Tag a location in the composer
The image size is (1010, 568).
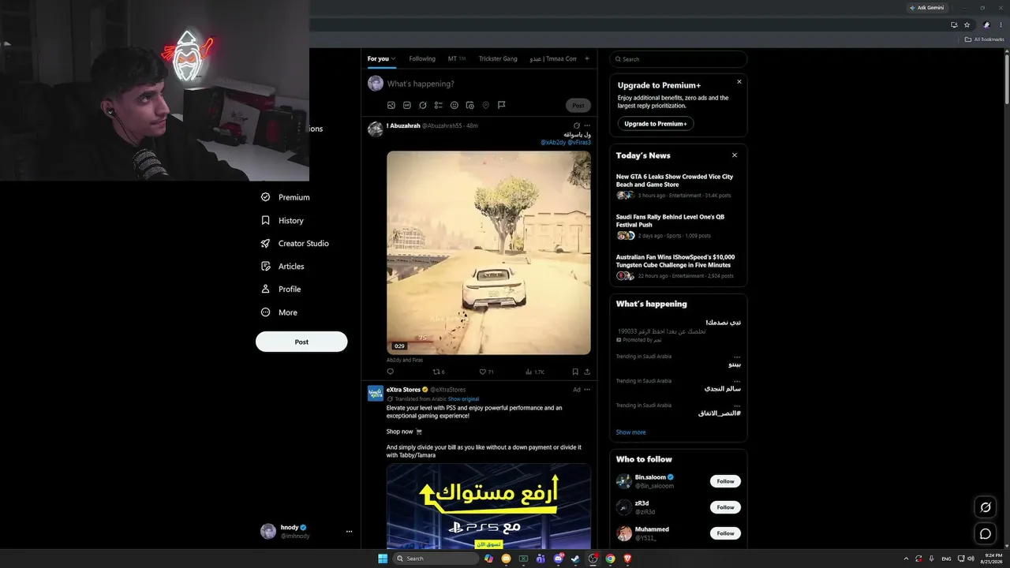[485, 105]
